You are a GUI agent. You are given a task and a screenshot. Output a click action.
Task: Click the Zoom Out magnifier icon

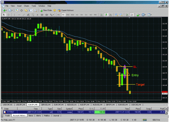tap(121, 15)
